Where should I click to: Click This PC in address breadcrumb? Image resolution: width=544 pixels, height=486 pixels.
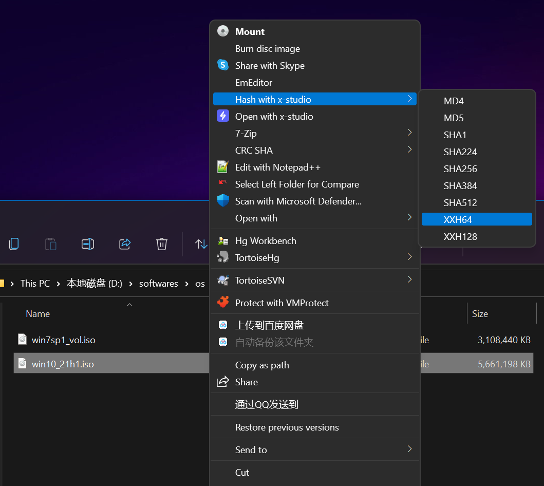point(35,284)
